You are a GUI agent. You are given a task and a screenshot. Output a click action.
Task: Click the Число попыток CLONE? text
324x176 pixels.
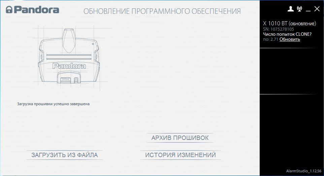click(x=287, y=34)
